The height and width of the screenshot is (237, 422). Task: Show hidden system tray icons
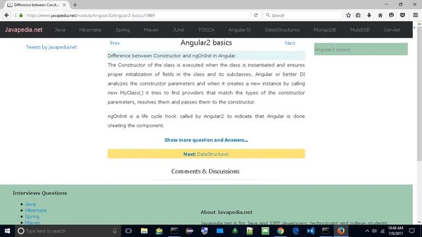click(367, 231)
